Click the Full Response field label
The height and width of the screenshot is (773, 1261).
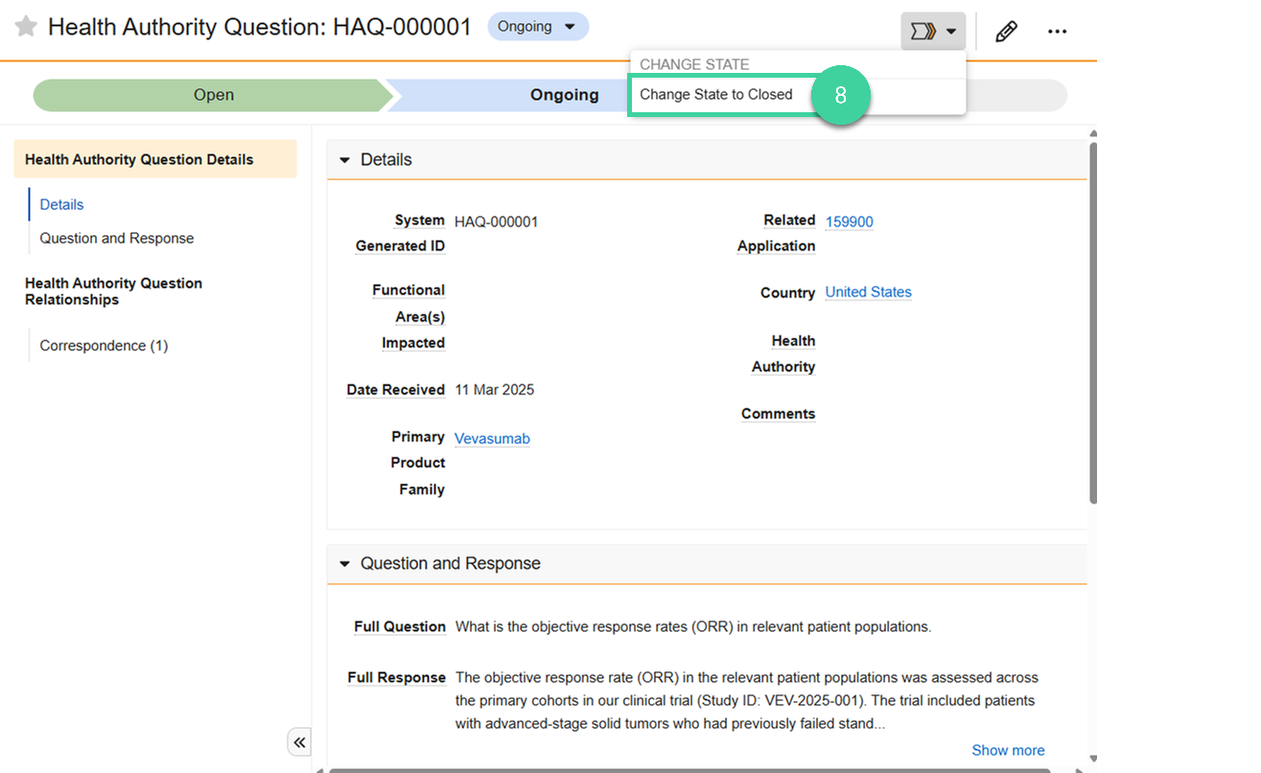397,677
